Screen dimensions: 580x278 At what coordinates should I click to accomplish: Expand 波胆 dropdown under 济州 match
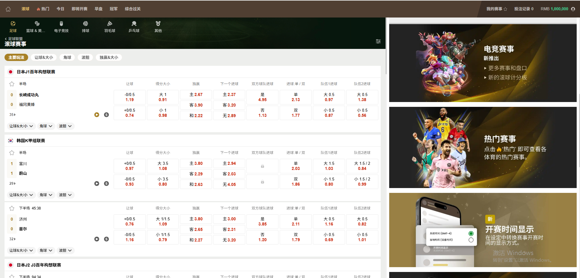click(65, 251)
